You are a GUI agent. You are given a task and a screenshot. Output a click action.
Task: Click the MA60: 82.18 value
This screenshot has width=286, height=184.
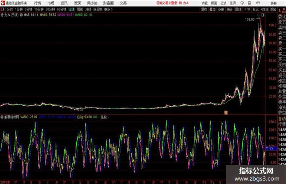pyautogui.click(x=83, y=15)
